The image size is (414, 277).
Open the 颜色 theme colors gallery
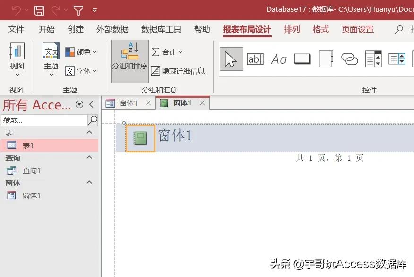click(x=80, y=51)
